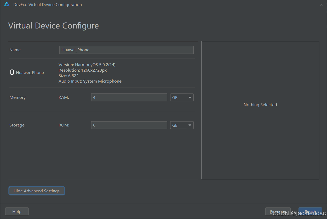Viewport: 327px width, 219px height.
Task: Click the phone device icon beside Huawei_Phone
Action: pyautogui.click(x=12, y=72)
